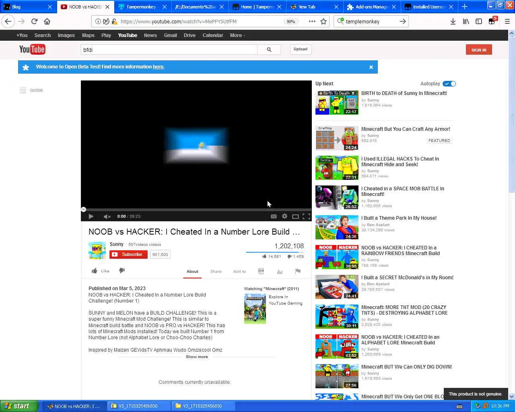Screen dimensions: 515x412
Task: Open the Firefox hamburger menu
Action: pos(507,21)
